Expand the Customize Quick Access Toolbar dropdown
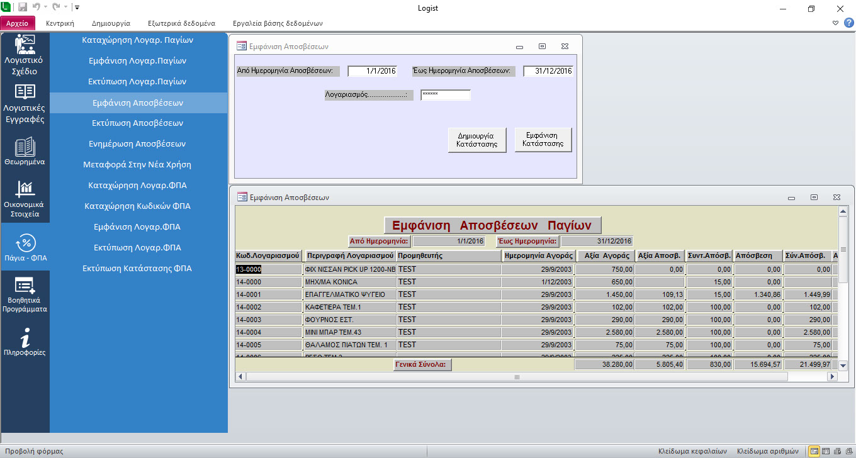 [x=77, y=8]
